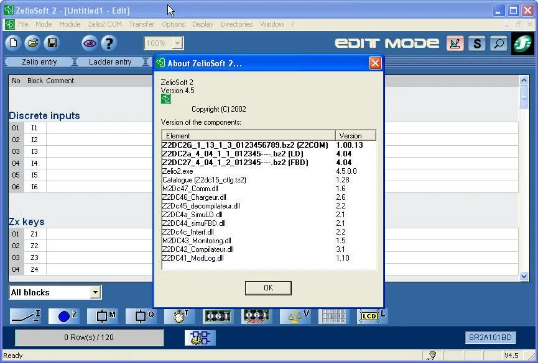Click the scrollbar down arrow
This screenshot has width=538, height=363.
pos(524,276)
